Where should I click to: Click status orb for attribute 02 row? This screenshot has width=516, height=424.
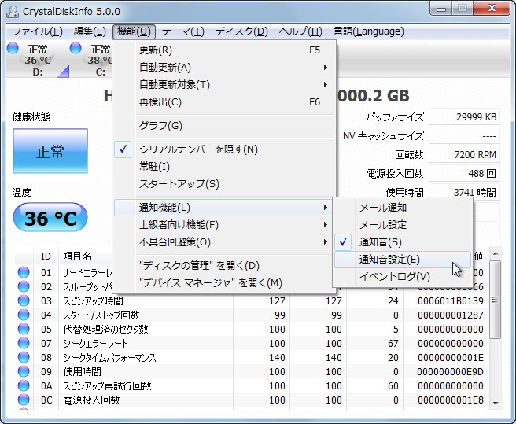24,286
